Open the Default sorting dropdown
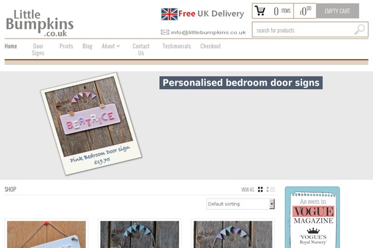Viewport: 373px width, 248px height. (x=241, y=204)
